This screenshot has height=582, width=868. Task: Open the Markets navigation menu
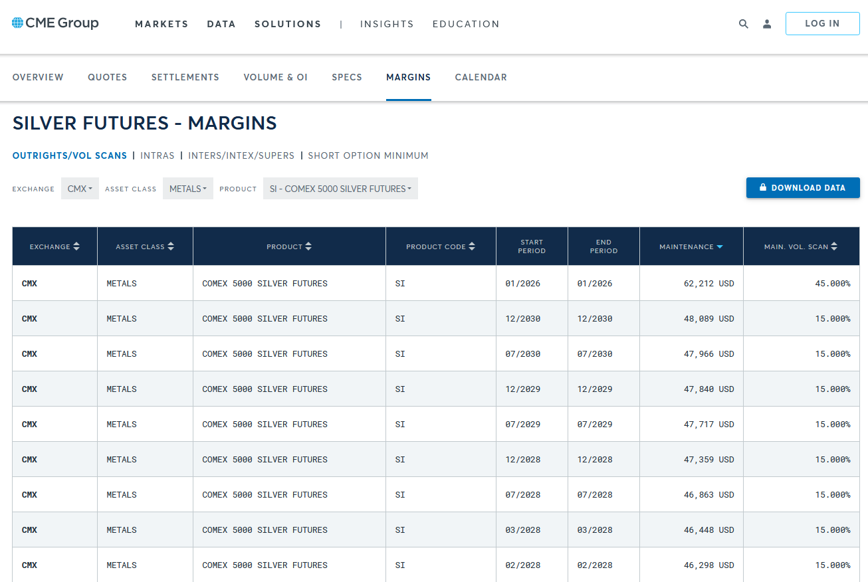(162, 24)
